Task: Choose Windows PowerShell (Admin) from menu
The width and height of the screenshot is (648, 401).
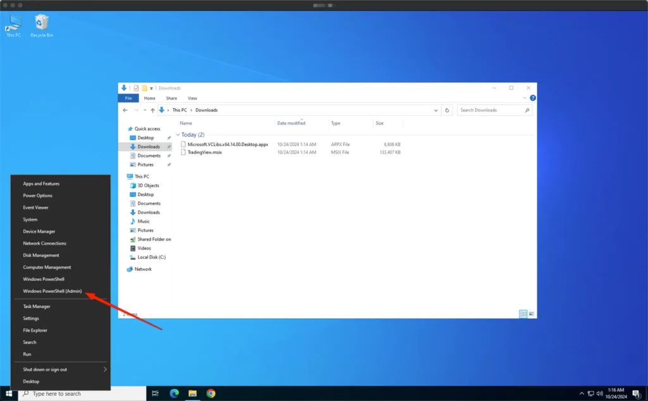Action: pyautogui.click(x=53, y=291)
